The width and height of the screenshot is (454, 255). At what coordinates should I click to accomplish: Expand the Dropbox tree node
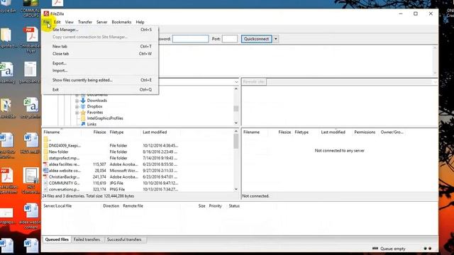click(77, 107)
